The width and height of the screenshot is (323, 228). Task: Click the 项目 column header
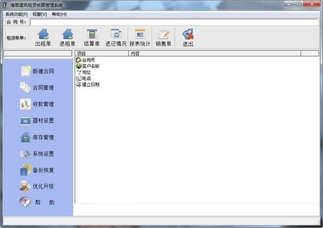click(x=102, y=54)
